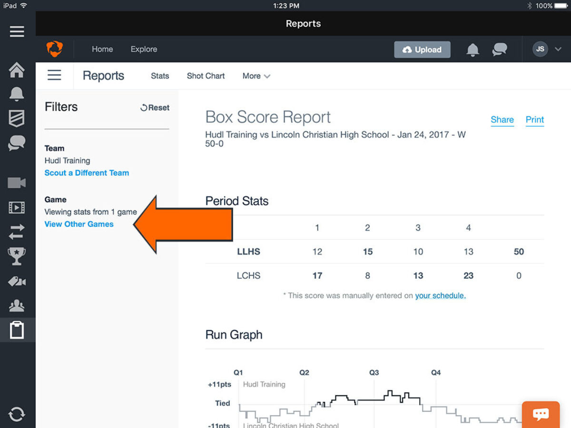Click the exchanges arrows icon in sidebar
The image size is (571, 428).
coord(17,232)
